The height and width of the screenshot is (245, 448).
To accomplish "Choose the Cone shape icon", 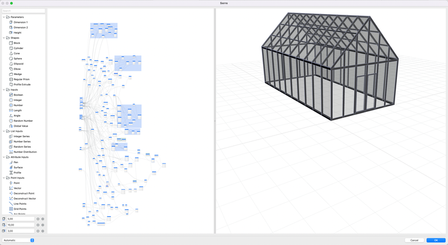I will [x=11, y=53].
